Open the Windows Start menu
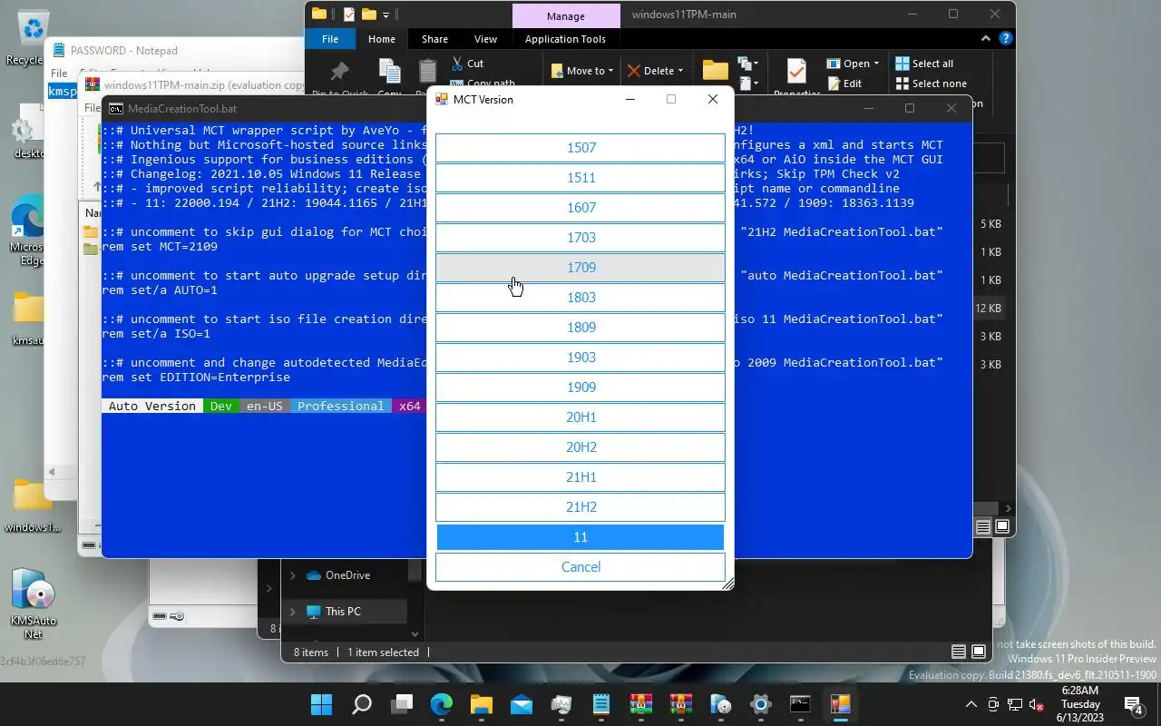The height and width of the screenshot is (726, 1161). (321, 704)
